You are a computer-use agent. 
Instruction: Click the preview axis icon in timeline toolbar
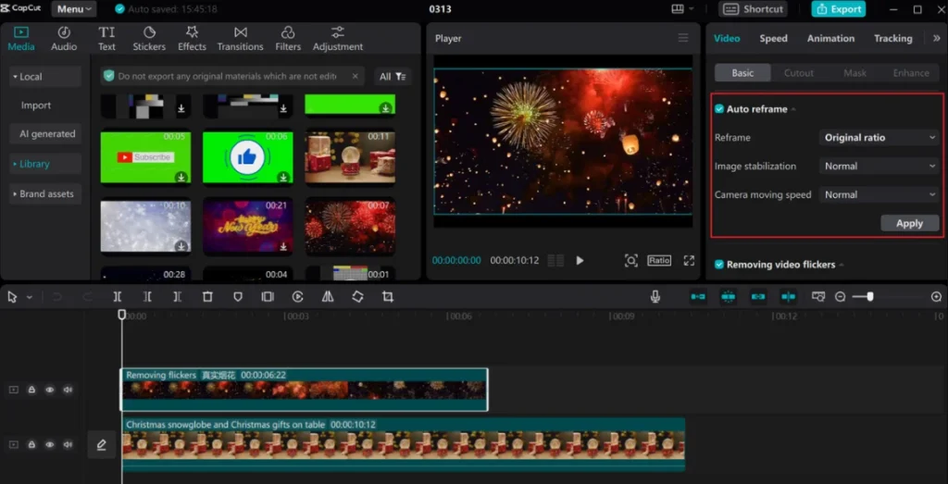point(818,297)
